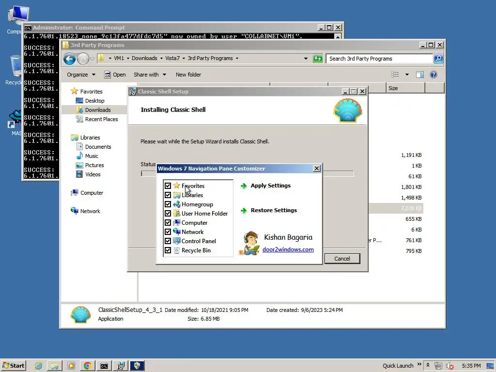Uncheck the Recycle Bin checkbox
Image resolution: width=496 pixels, height=372 pixels.
click(168, 250)
